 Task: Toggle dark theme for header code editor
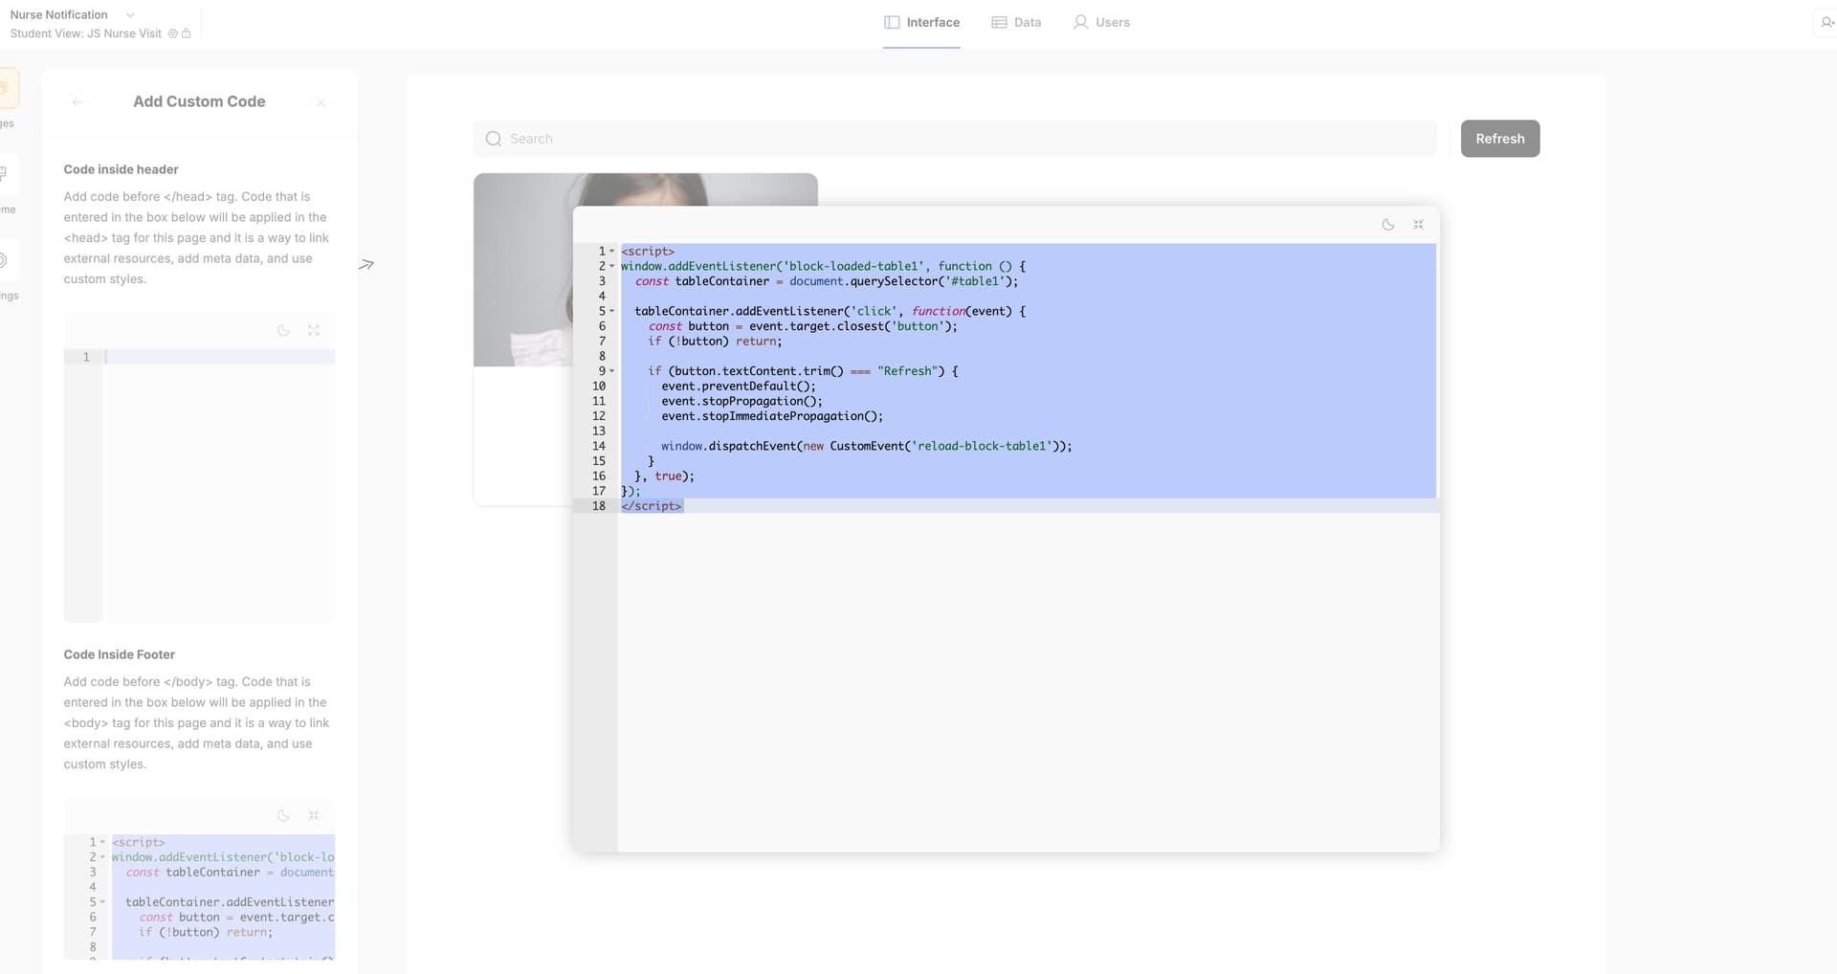283,330
